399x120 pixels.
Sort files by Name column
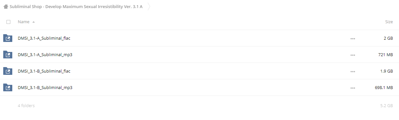tap(24, 22)
